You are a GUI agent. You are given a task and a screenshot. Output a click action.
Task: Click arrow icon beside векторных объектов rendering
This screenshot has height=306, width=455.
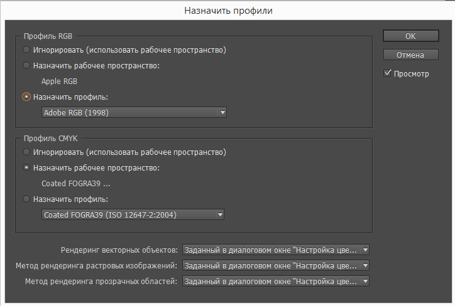click(x=365, y=250)
